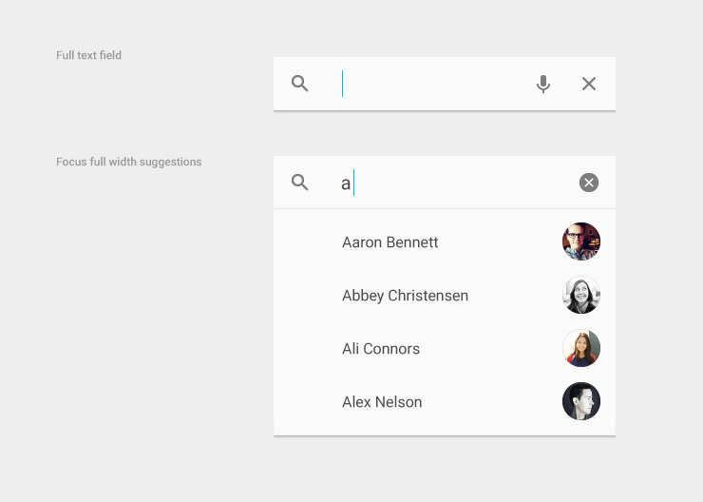Click the 'Focus full width suggestions' label
This screenshot has width=703, height=502.
coord(128,162)
